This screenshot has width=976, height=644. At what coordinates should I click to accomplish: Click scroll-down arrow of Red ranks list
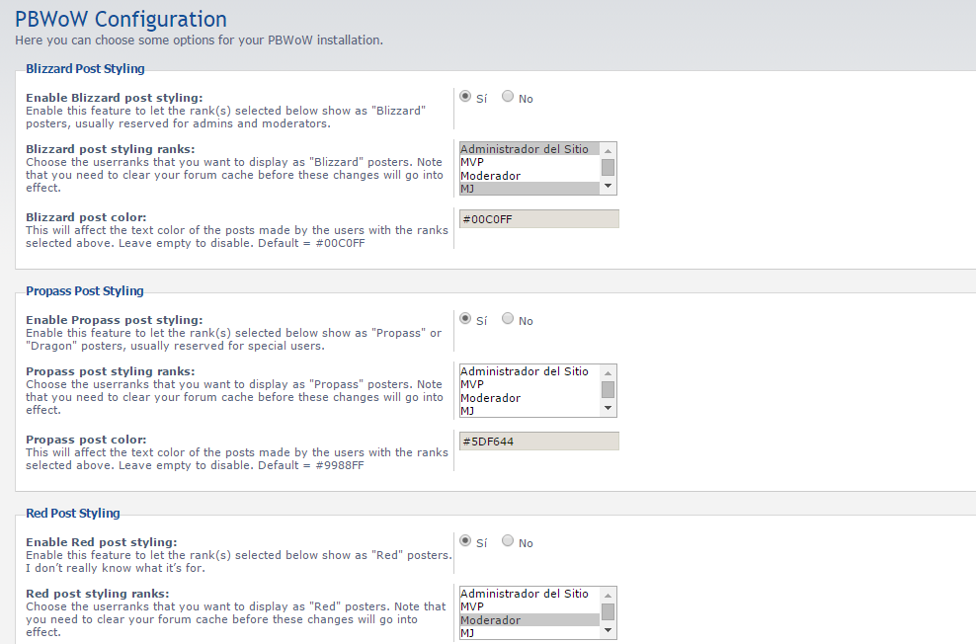coord(609,631)
